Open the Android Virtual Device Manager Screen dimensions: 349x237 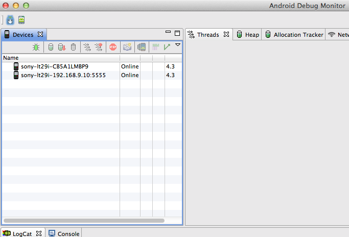coord(21,20)
